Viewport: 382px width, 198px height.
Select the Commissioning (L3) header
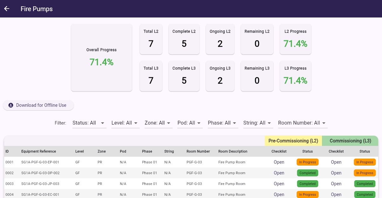tap(350, 141)
